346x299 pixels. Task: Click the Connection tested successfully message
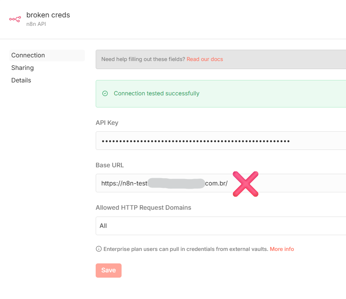pyautogui.click(x=157, y=93)
